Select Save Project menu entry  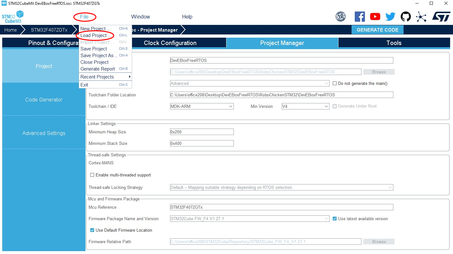coord(106,49)
